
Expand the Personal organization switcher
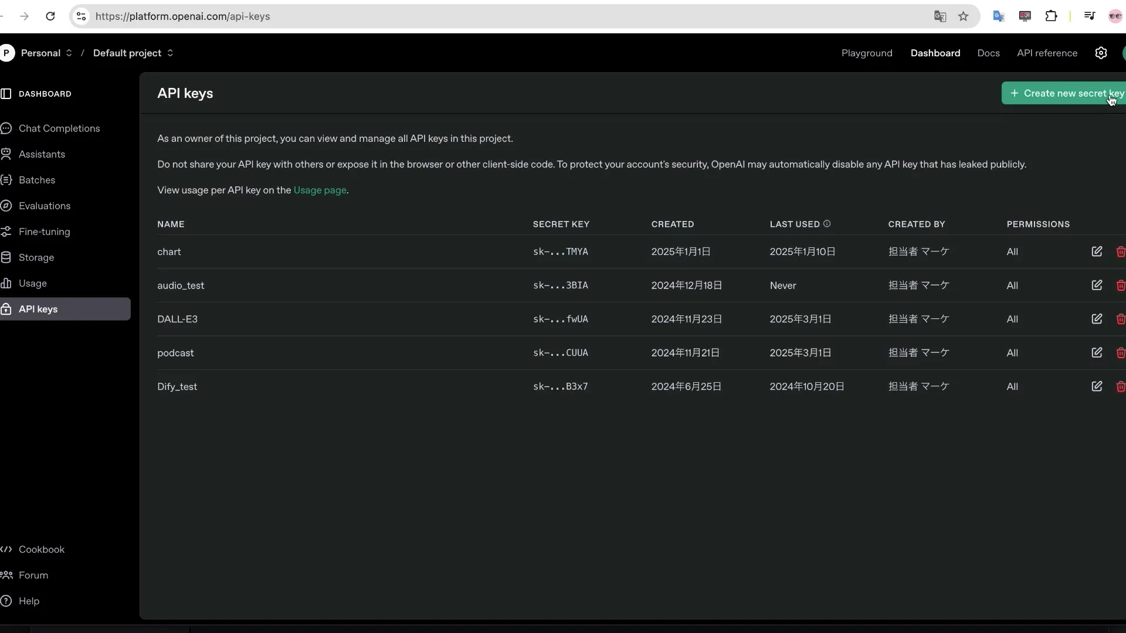pos(47,53)
